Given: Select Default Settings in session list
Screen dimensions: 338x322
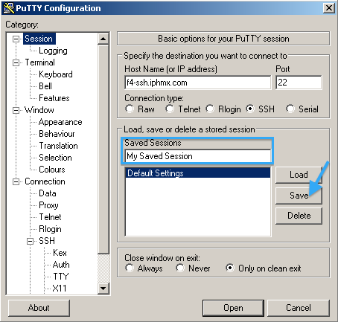Looking at the screenshot, I should [198, 173].
